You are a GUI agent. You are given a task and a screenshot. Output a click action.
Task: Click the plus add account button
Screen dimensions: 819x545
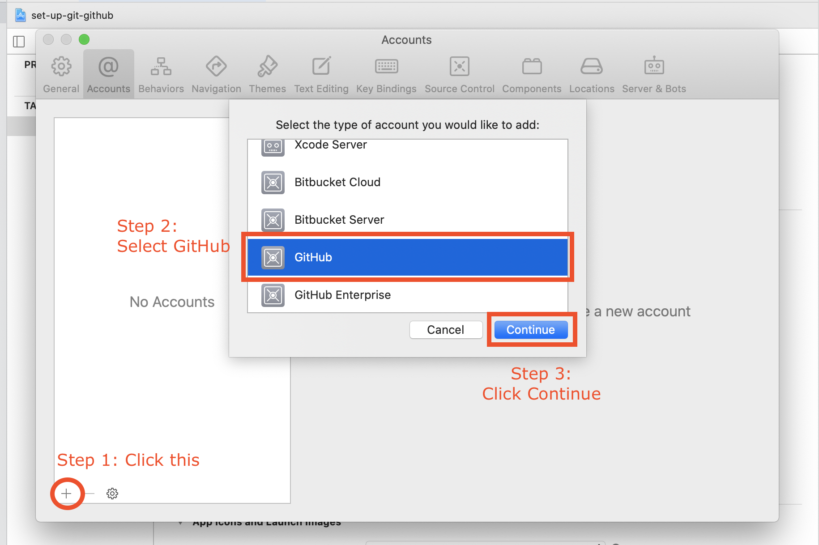(x=67, y=494)
